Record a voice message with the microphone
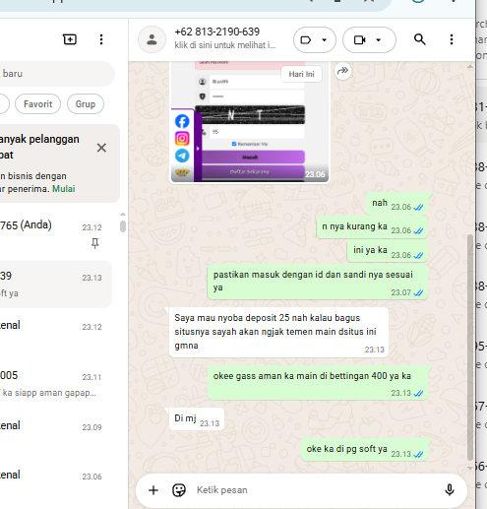 [x=450, y=490]
